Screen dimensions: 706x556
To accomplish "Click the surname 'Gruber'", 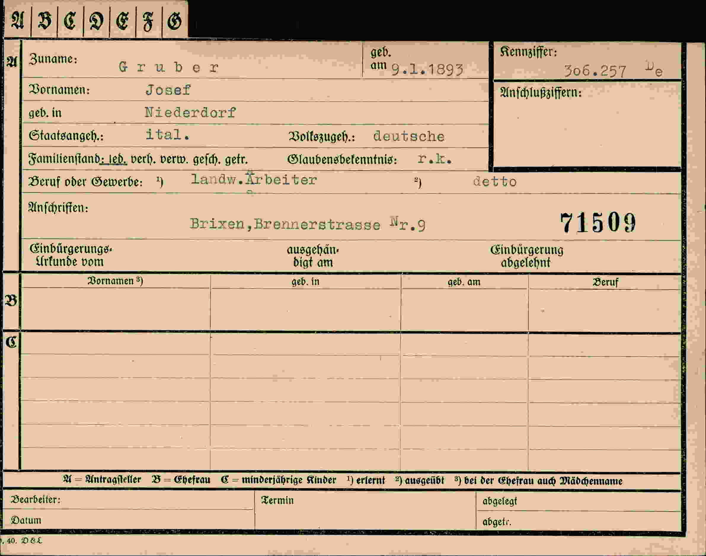I will [x=169, y=67].
